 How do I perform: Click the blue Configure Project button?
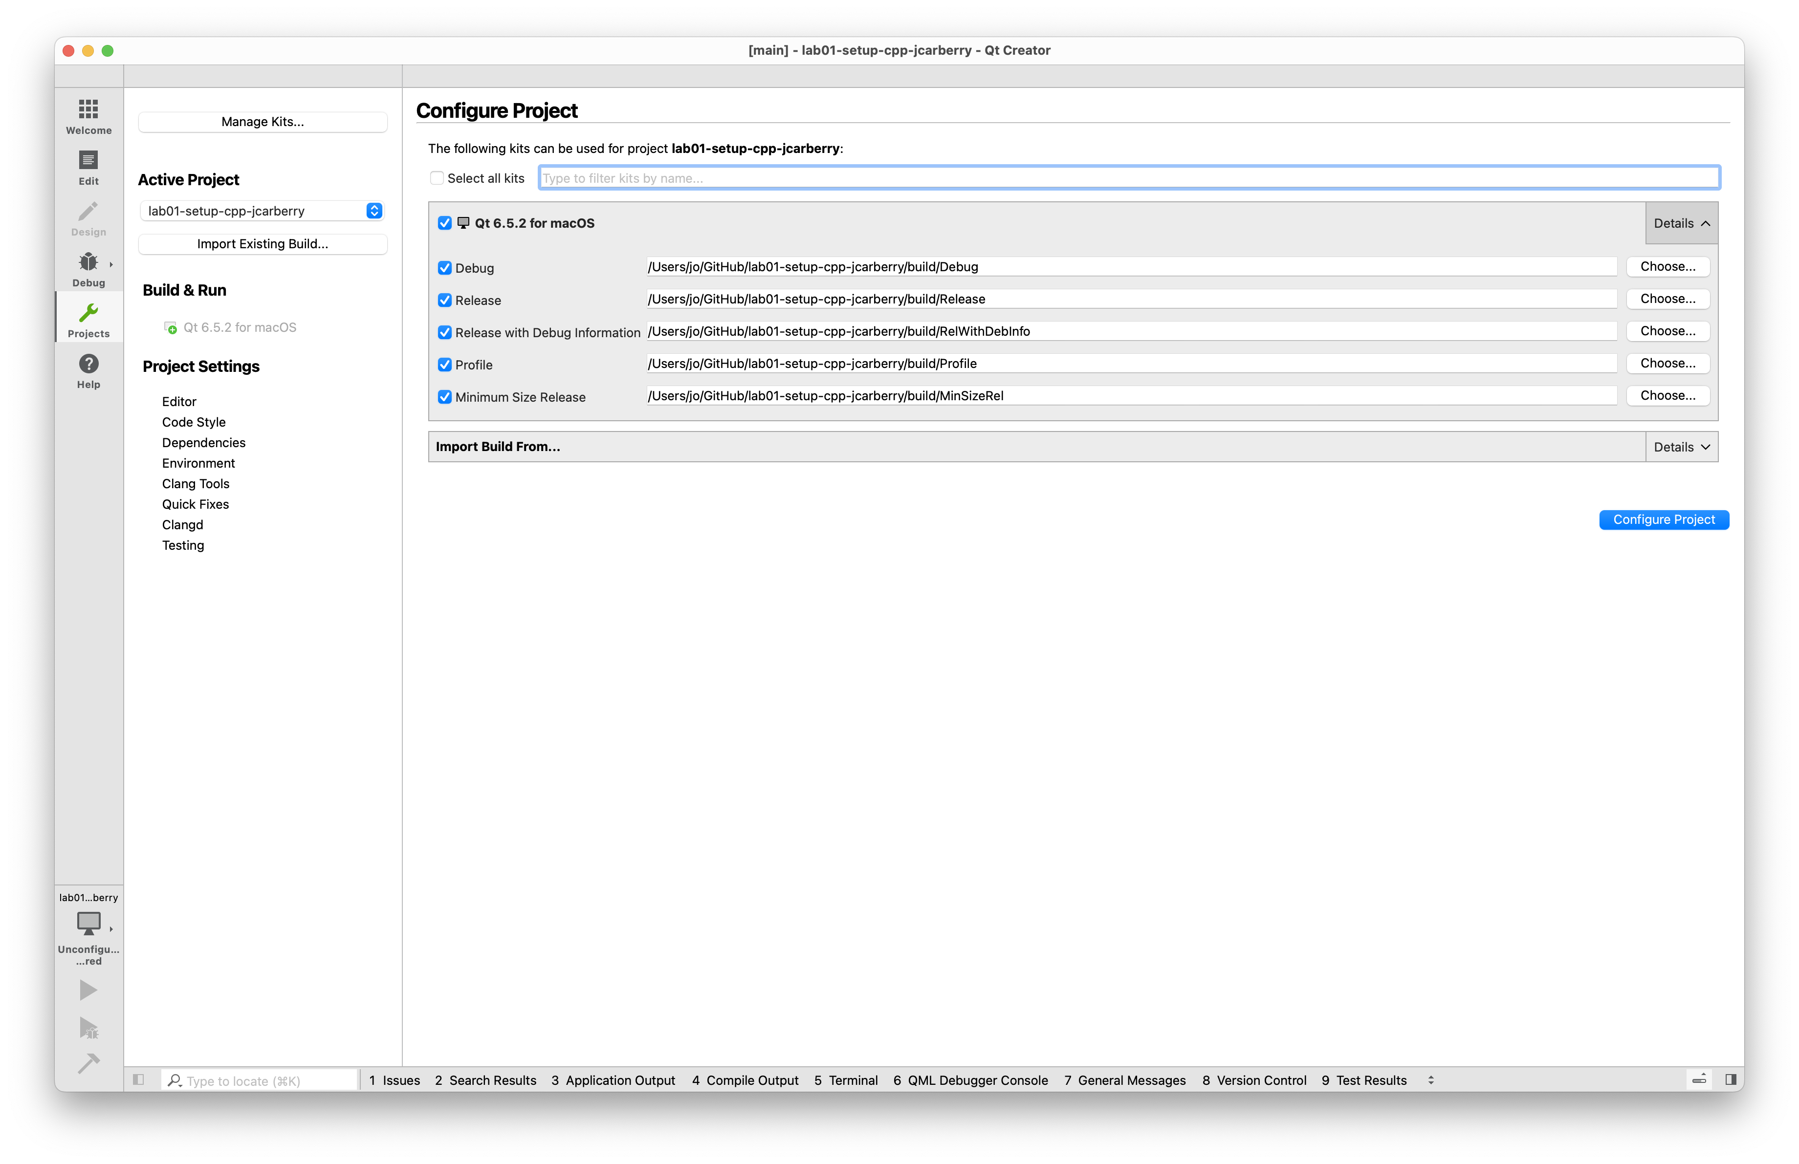point(1664,519)
